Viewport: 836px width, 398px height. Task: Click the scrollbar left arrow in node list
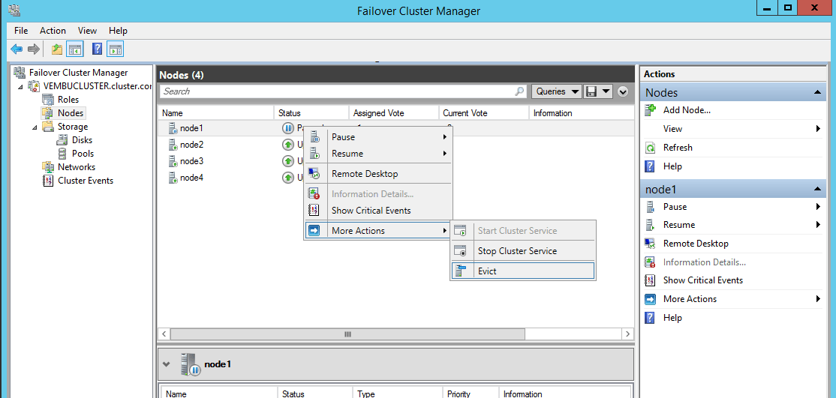click(164, 334)
